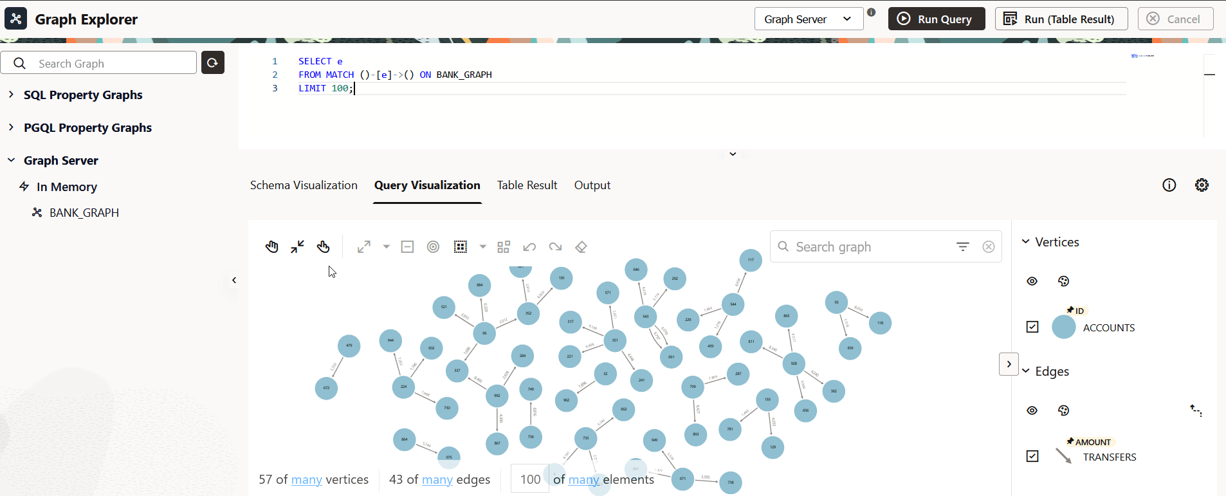Click the Run Query button
The image size is (1226, 496).
coord(937,19)
